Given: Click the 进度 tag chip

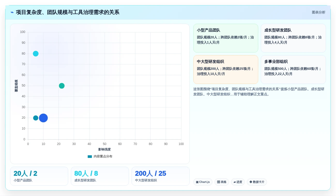Looking at the screenshot, I should pos(238,182).
